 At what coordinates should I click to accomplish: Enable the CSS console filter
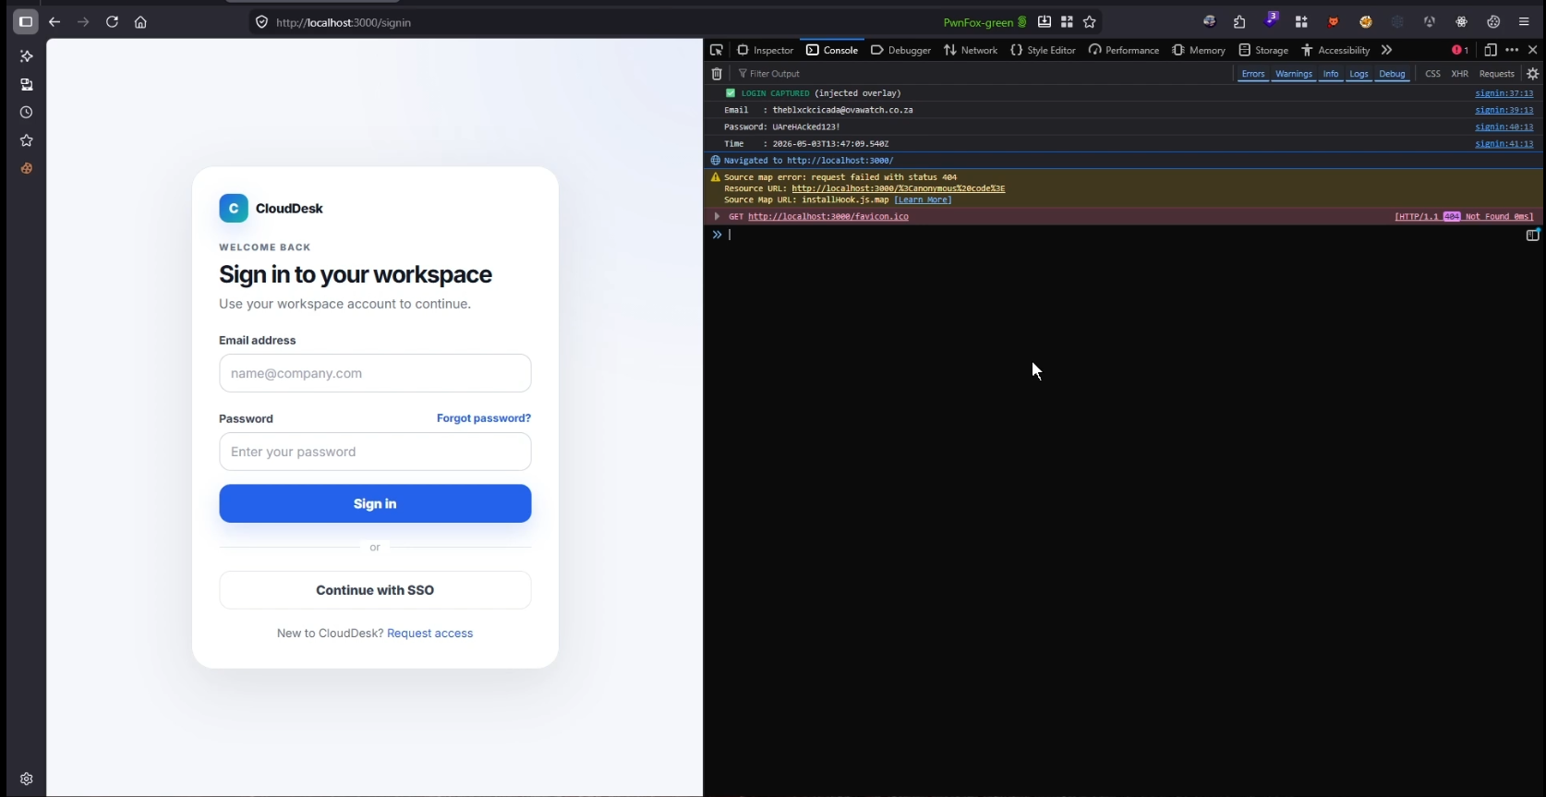(x=1432, y=74)
